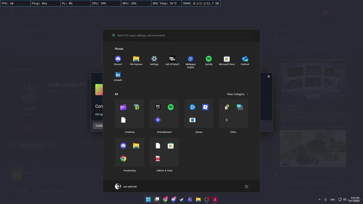This screenshot has height=204, width=363.
Task: Open Discord from the Pinned apps
Action: coord(118,61)
